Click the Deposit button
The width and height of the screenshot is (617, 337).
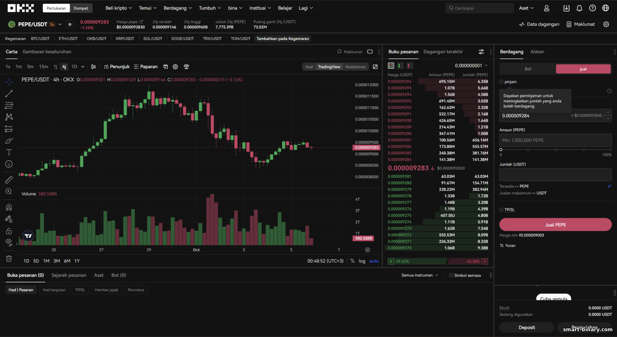point(527,328)
